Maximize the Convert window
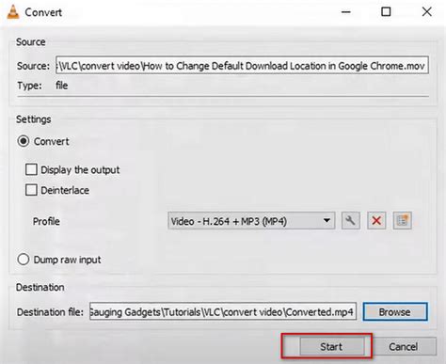This screenshot has width=446, height=364. coord(386,12)
